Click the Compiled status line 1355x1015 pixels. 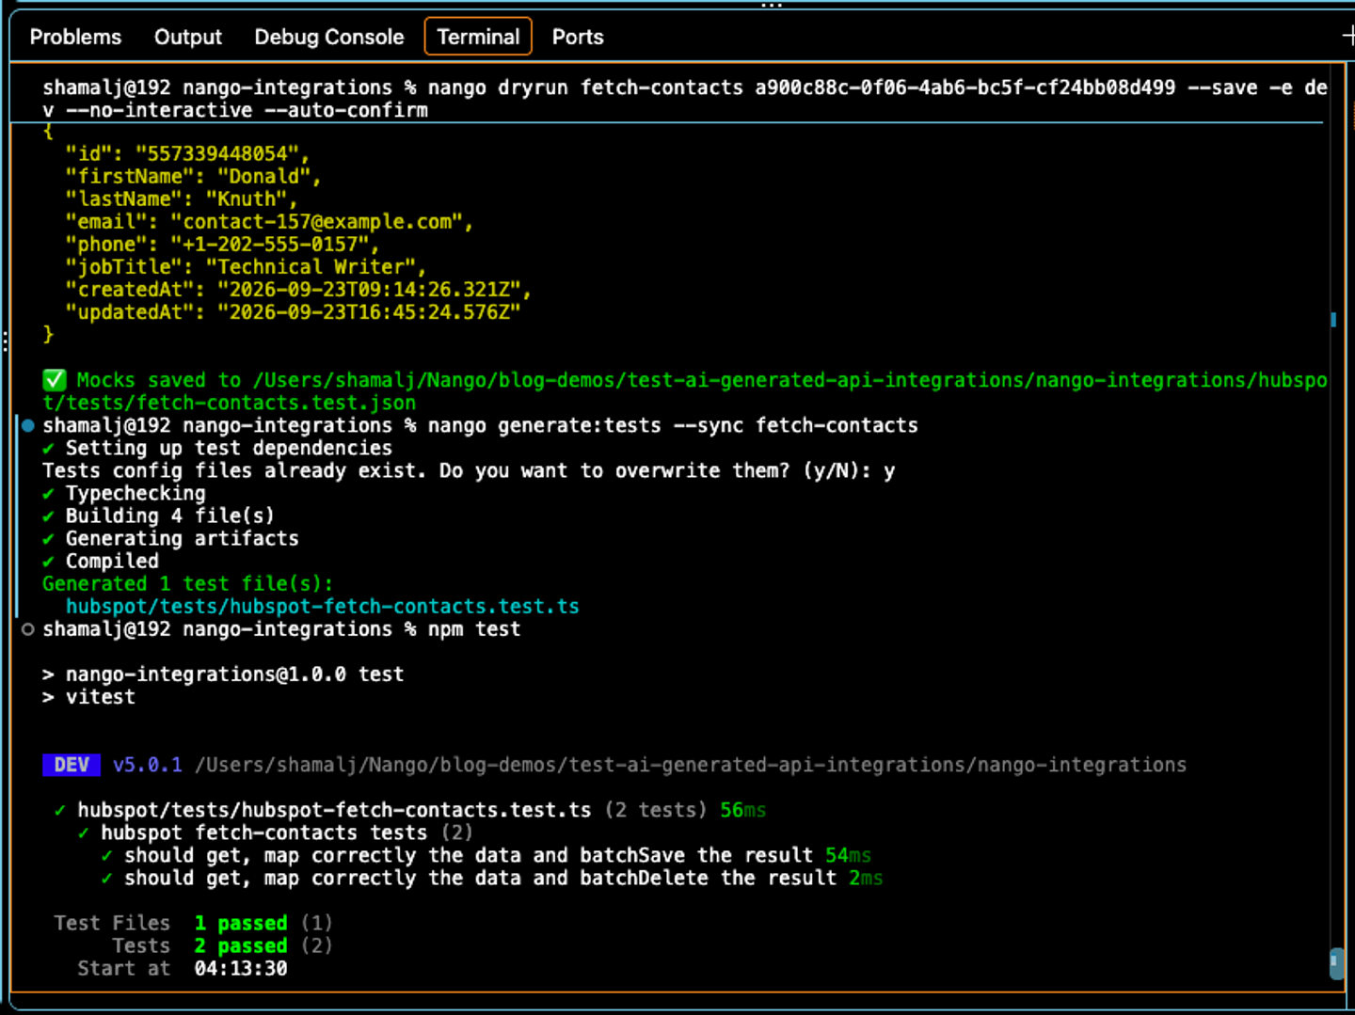click(x=101, y=562)
